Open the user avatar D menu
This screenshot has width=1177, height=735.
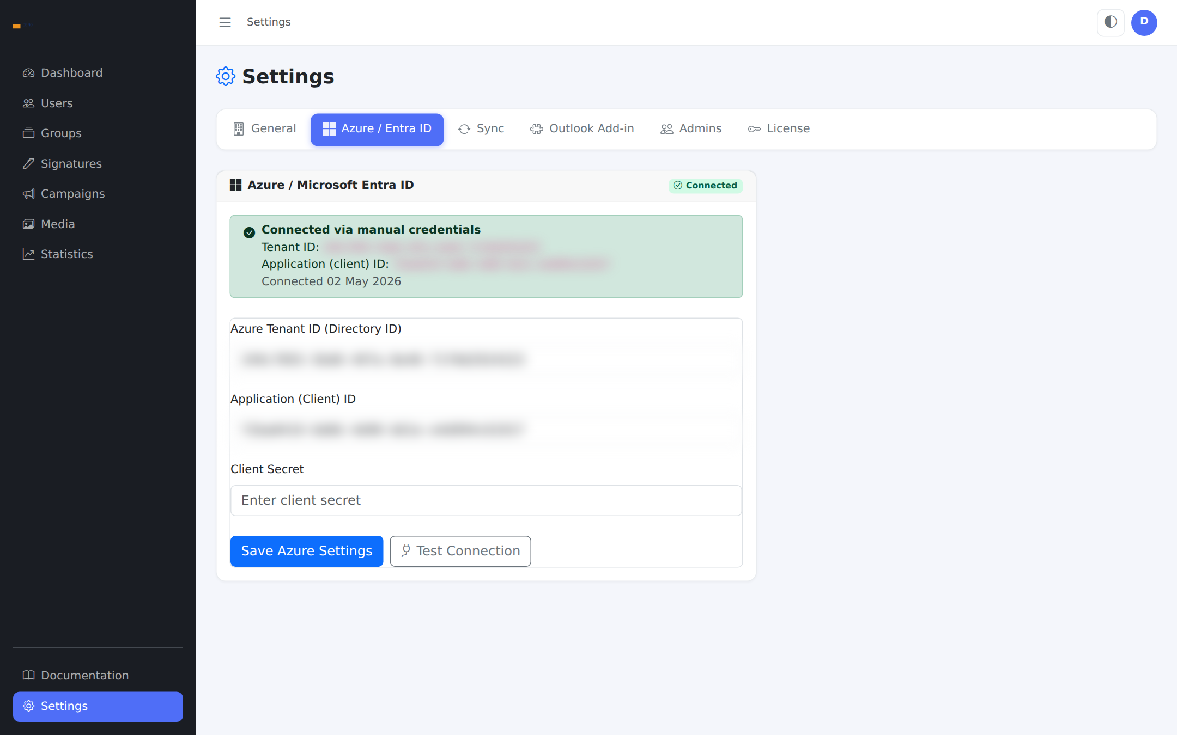pyautogui.click(x=1144, y=22)
